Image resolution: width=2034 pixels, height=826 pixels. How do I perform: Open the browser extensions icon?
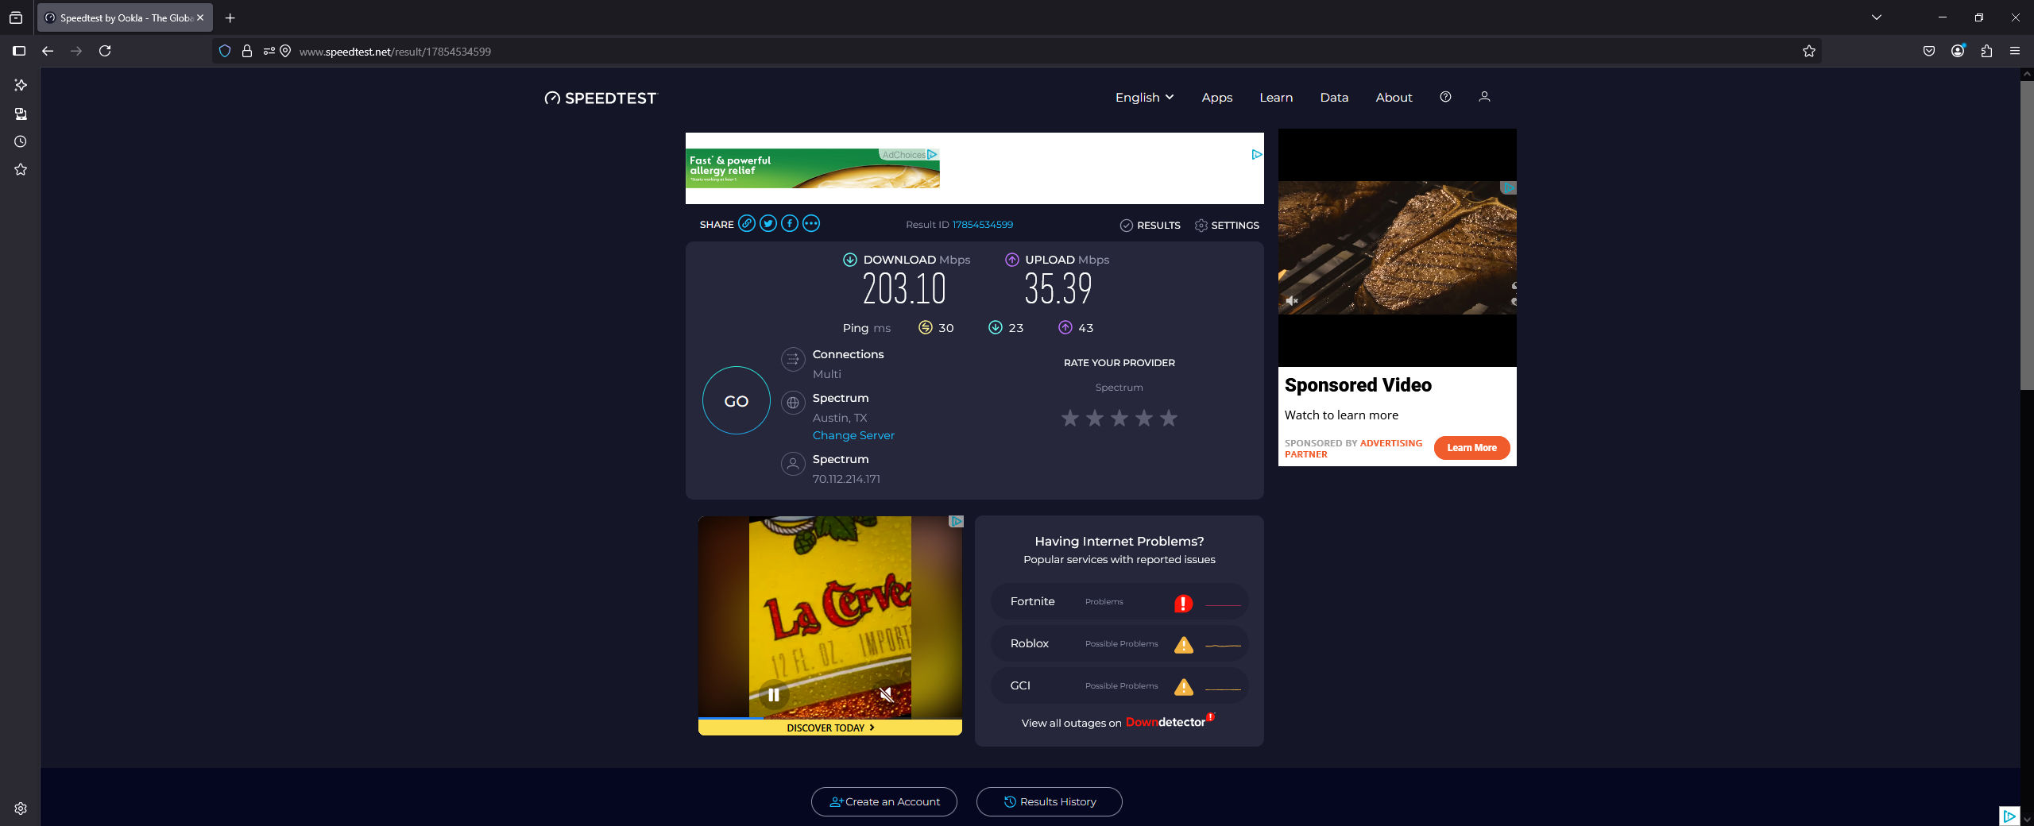click(x=1986, y=51)
